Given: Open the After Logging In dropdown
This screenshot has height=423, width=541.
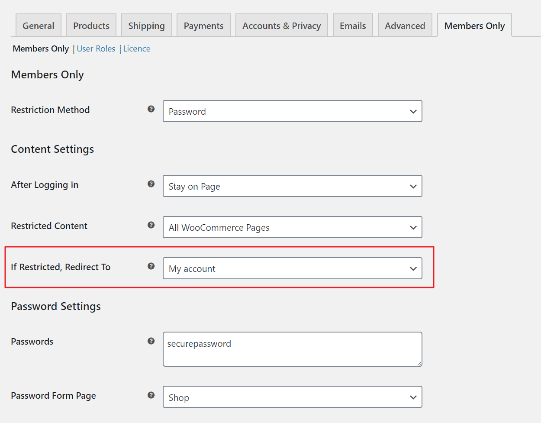Looking at the screenshot, I should [293, 186].
